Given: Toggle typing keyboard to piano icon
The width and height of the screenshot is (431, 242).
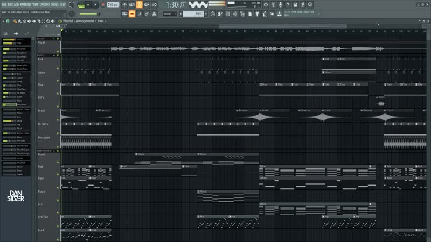Looking at the screenshot, I should 124,14.
